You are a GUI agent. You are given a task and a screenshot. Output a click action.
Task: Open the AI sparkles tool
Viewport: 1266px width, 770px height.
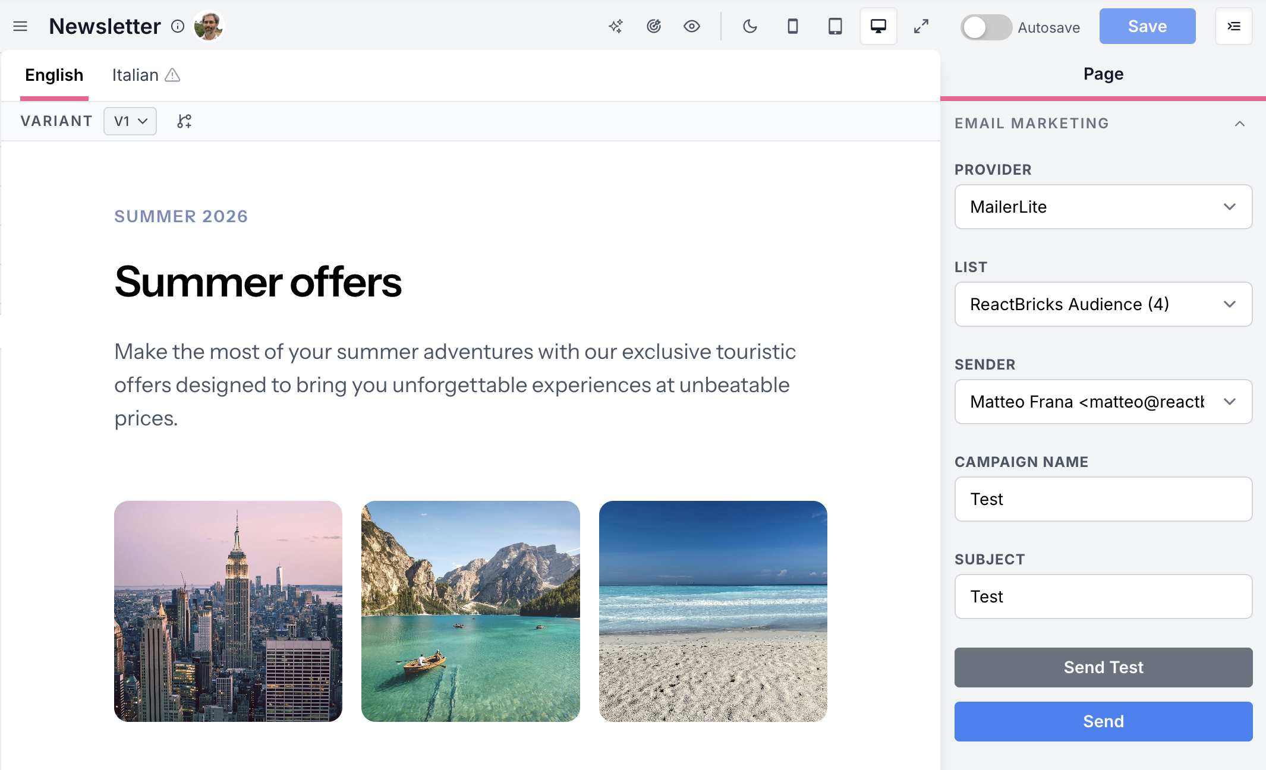click(x=616, y=26)
